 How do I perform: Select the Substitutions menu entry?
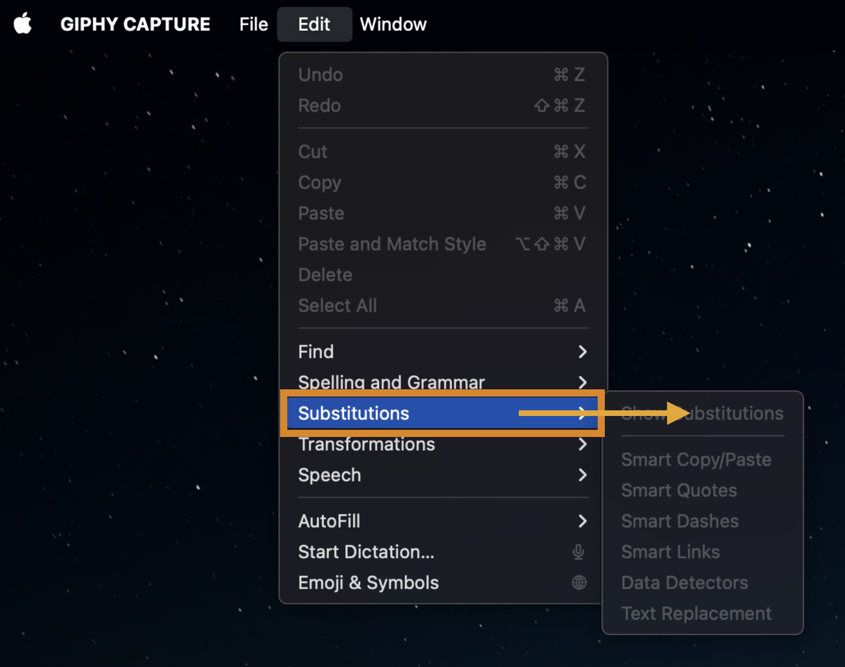pyautogui.click(x=442, y=413)
